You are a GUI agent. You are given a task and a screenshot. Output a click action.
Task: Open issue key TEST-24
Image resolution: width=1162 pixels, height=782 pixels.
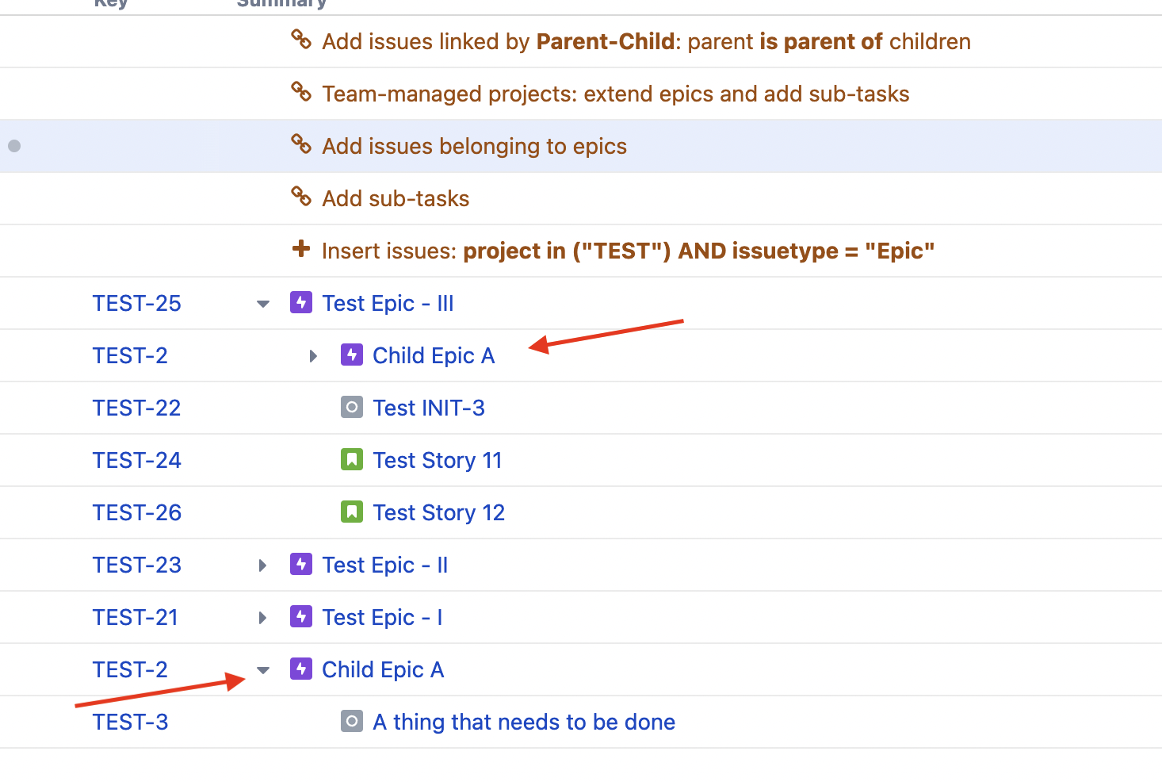(137, 460)
